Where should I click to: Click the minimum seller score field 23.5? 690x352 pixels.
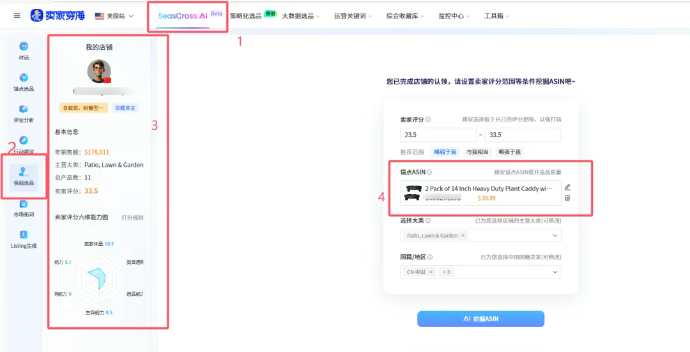pyautogui.click(x=438, y=135)
